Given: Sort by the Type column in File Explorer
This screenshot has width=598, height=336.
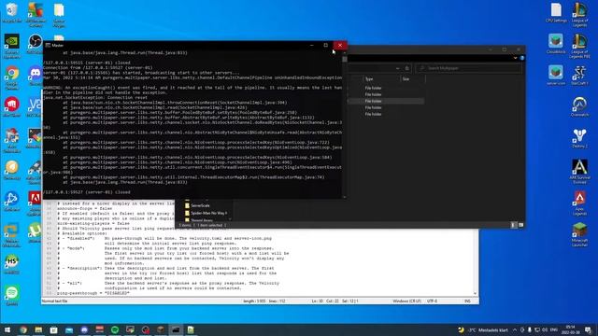Looking at the screenshot, I should coord(381,78).
